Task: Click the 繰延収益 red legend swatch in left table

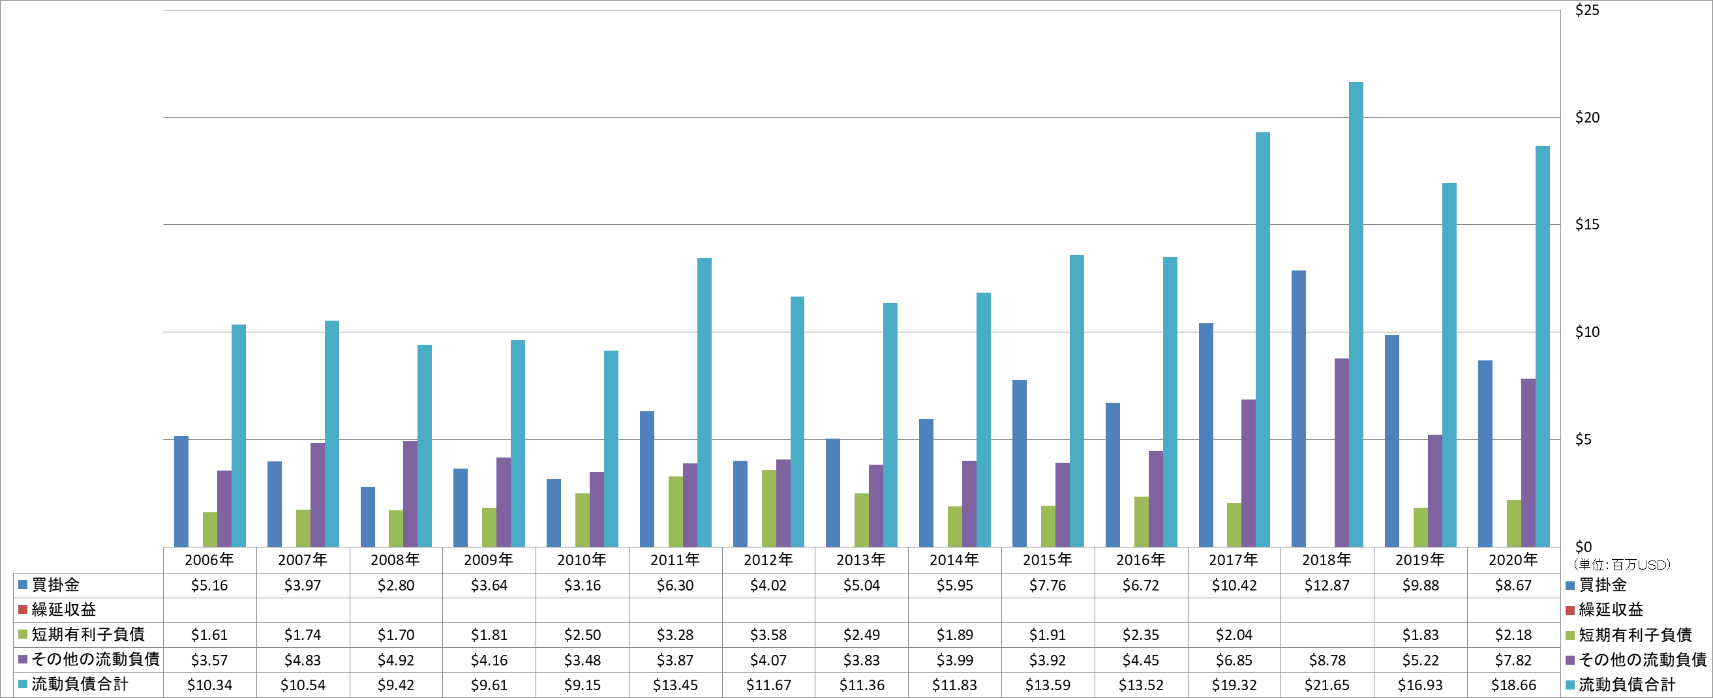Action: click(x=23, y=609)
